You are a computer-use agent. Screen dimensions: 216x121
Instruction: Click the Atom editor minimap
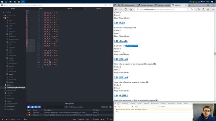click(30, 31)
